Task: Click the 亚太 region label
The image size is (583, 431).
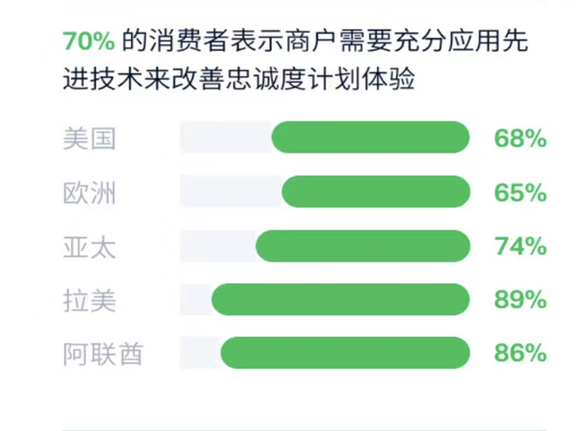Action: [89, 247]
